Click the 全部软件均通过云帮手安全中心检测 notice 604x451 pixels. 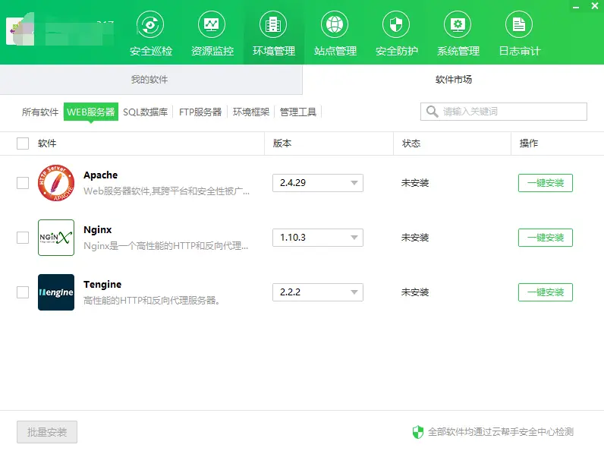click(501, 432)
